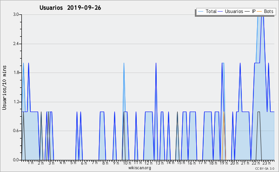Click the '23 h' x-axis label
The image size is (279, 172).
[x=266, y=163]
